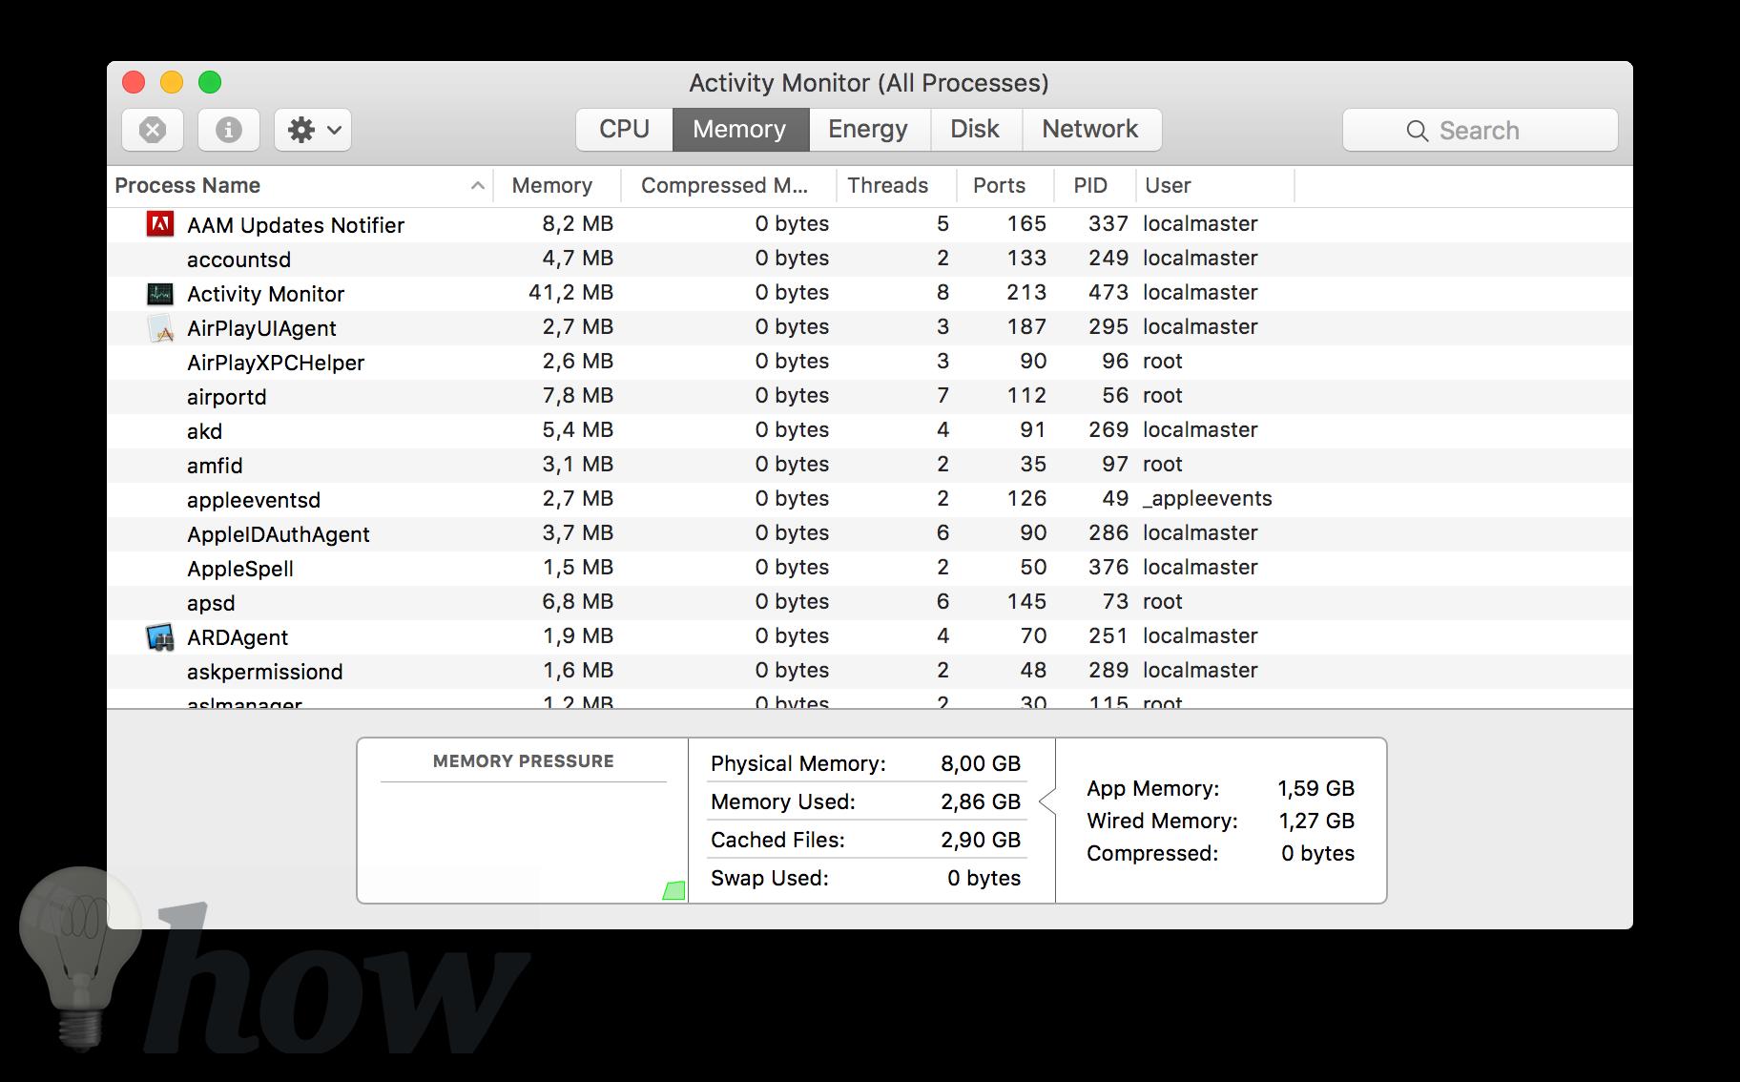1740x1082 pixels.
Task: Select the AirPlayUIAgent process name
Action: [x=261, y=328]
